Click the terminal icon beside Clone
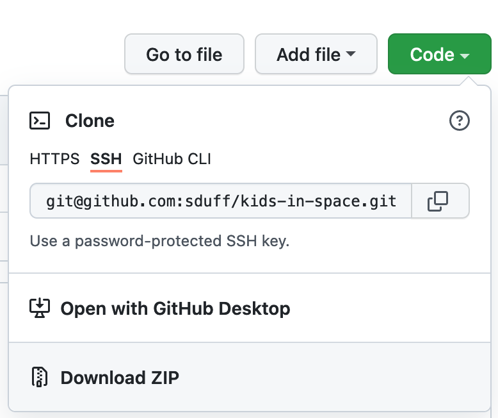Viewport: 498px width, 418px height. (40, 121)
